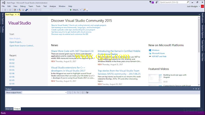Click the Microsoft Azure cloud icon

(150, 53)
